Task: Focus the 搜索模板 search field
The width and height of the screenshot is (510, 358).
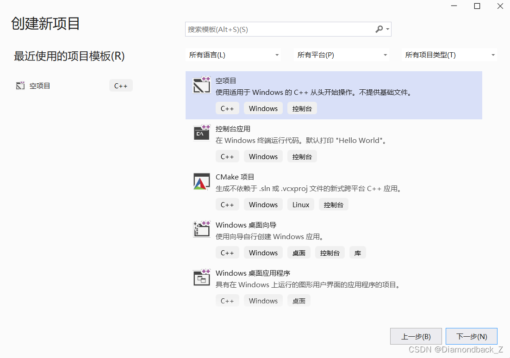Action: point(288,29)
